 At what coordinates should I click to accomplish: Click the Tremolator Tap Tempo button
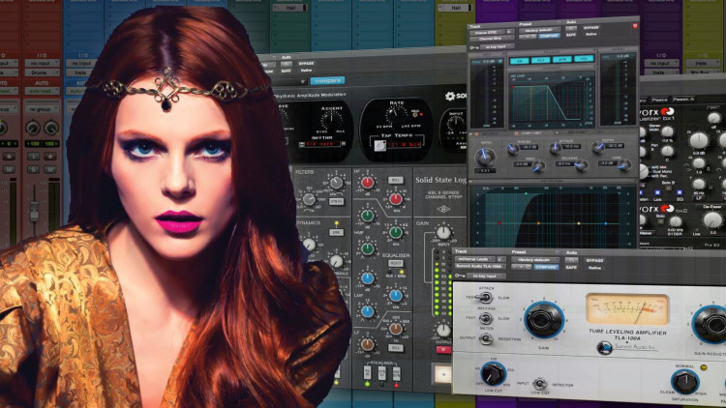tap(380, 146)
